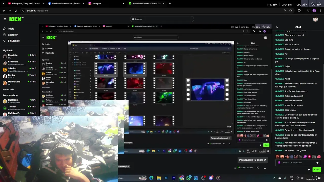The width and height of the screenshot is (324, 182).
Task: Click the user icon beside share
Action: [265, 168]
